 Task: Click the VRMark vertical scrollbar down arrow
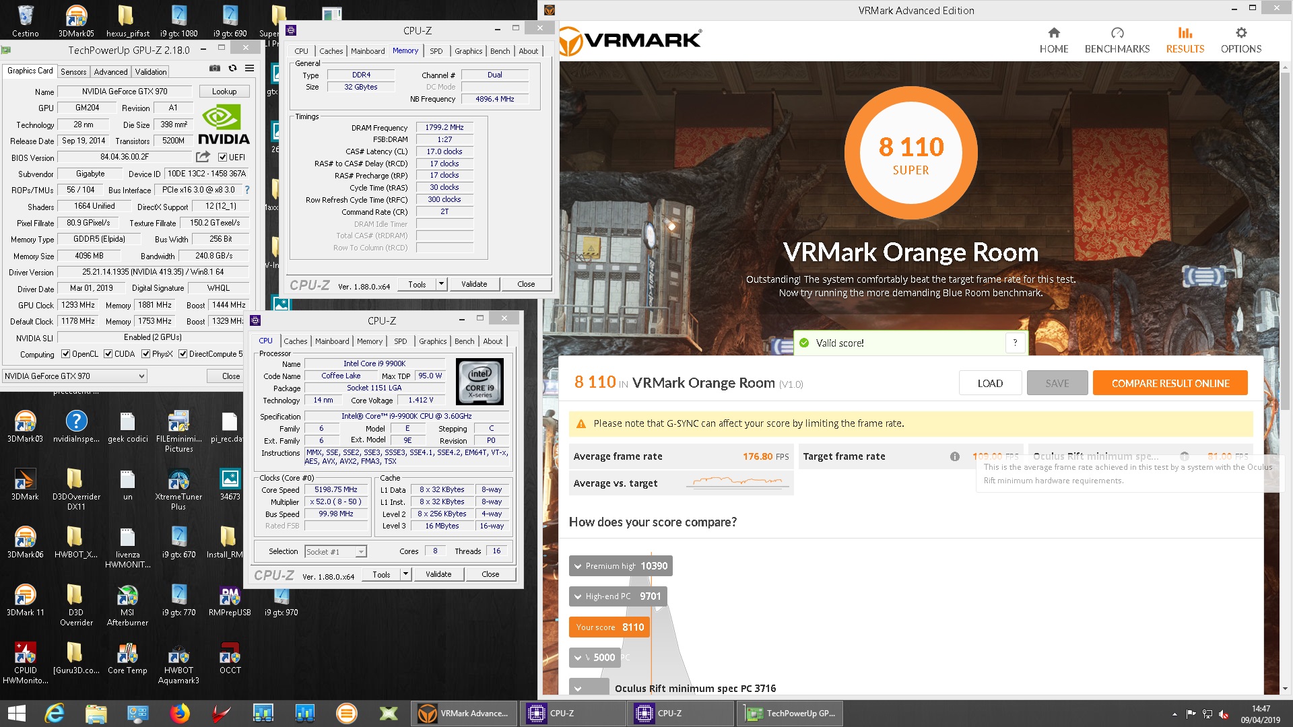tap(1286, 689)
